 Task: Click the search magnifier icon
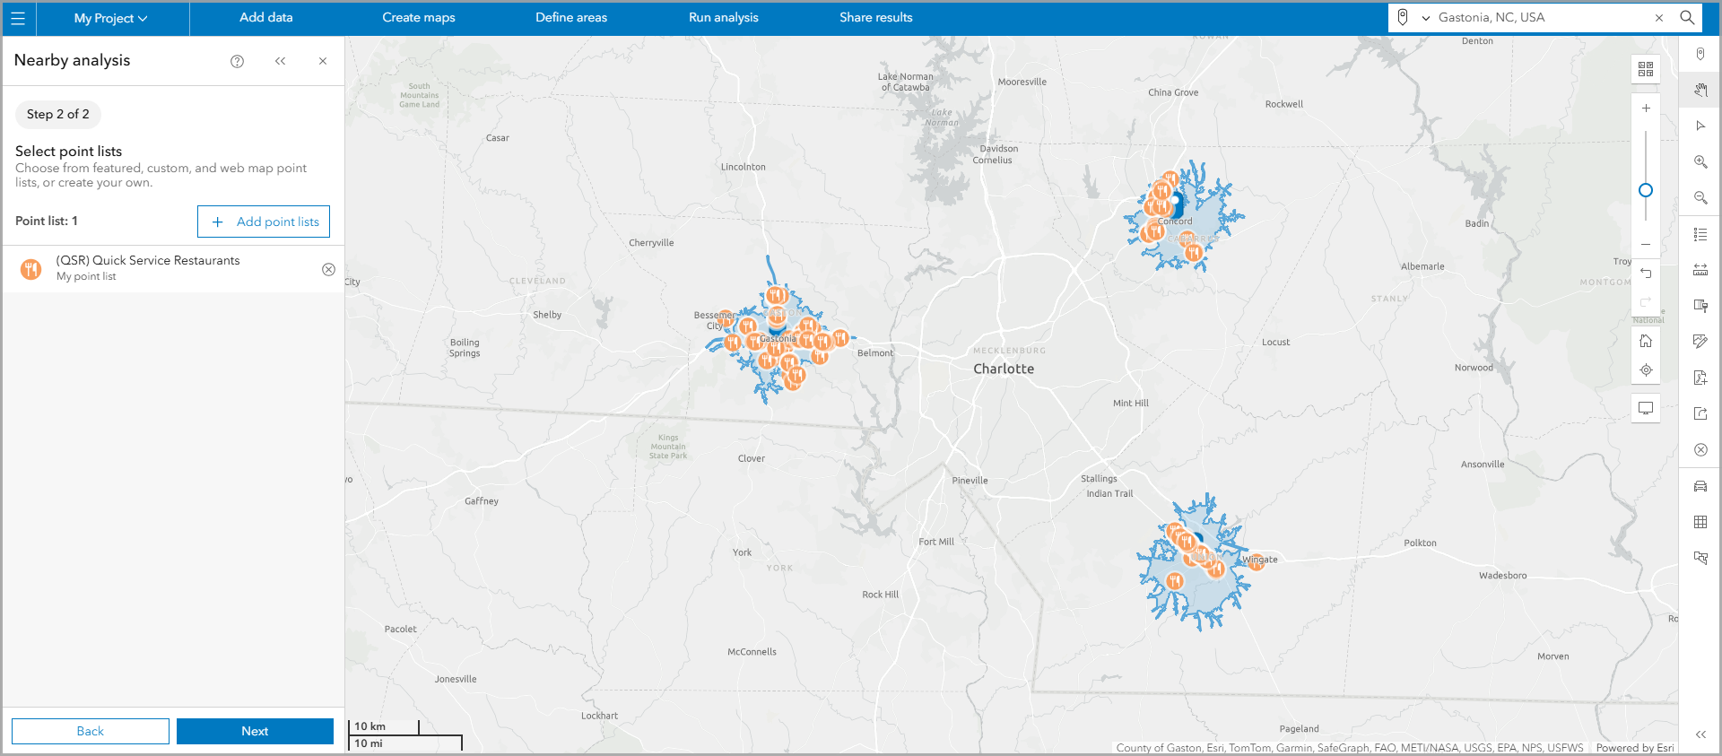1687,17
